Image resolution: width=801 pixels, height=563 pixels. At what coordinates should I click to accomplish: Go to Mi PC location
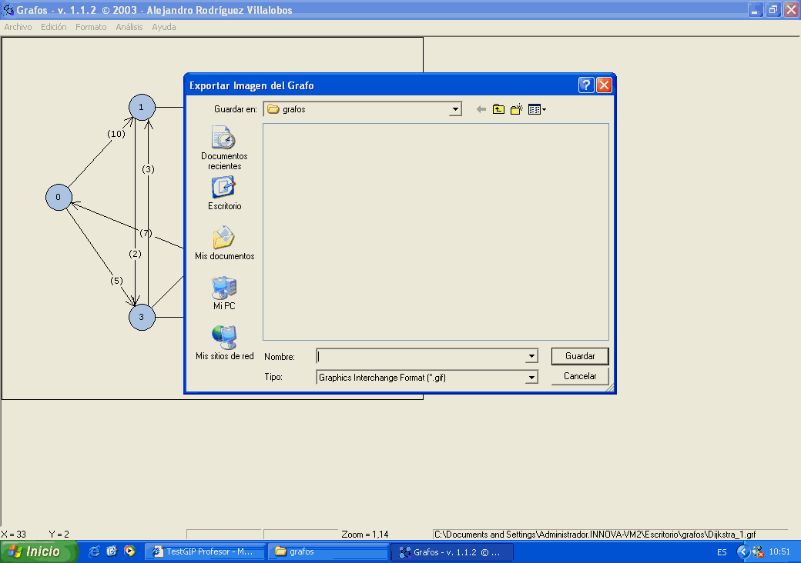(224, 293)
